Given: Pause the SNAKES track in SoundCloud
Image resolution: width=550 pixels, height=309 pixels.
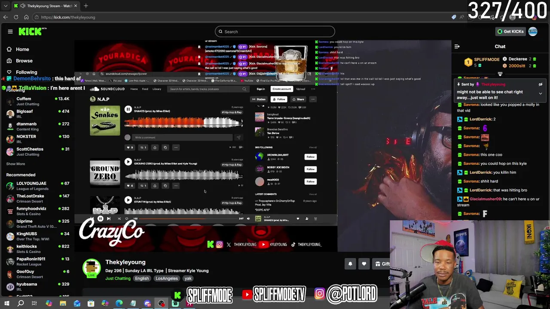Looking at the screenshot, I should pyautogui.click(x=128, y=109).
